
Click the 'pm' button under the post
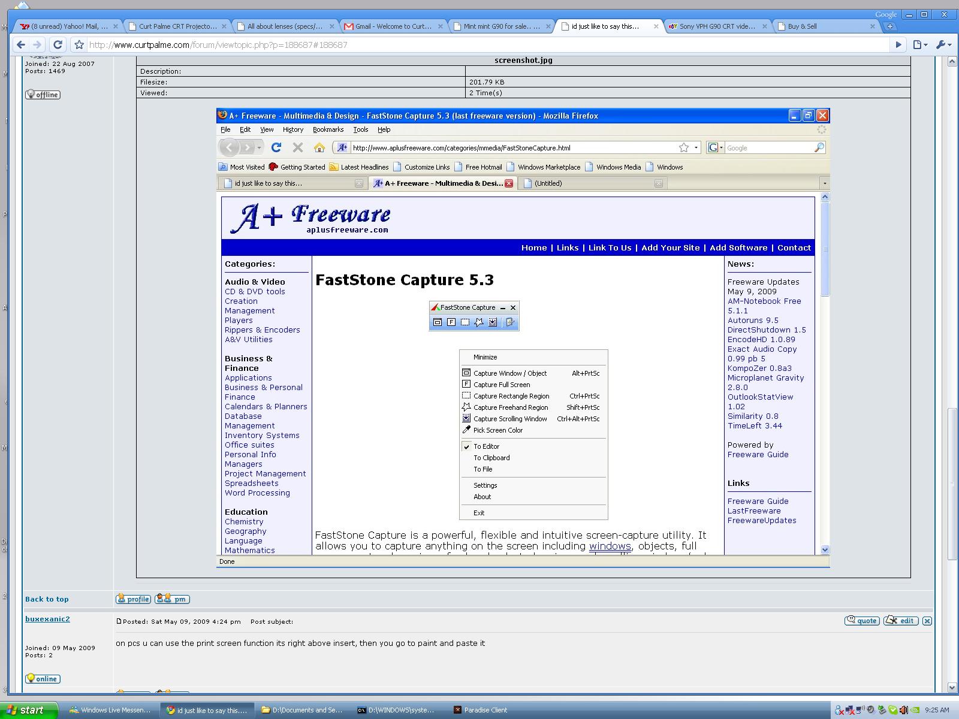172,599
